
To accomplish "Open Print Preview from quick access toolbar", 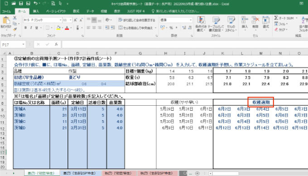I will tap(53, 4).
